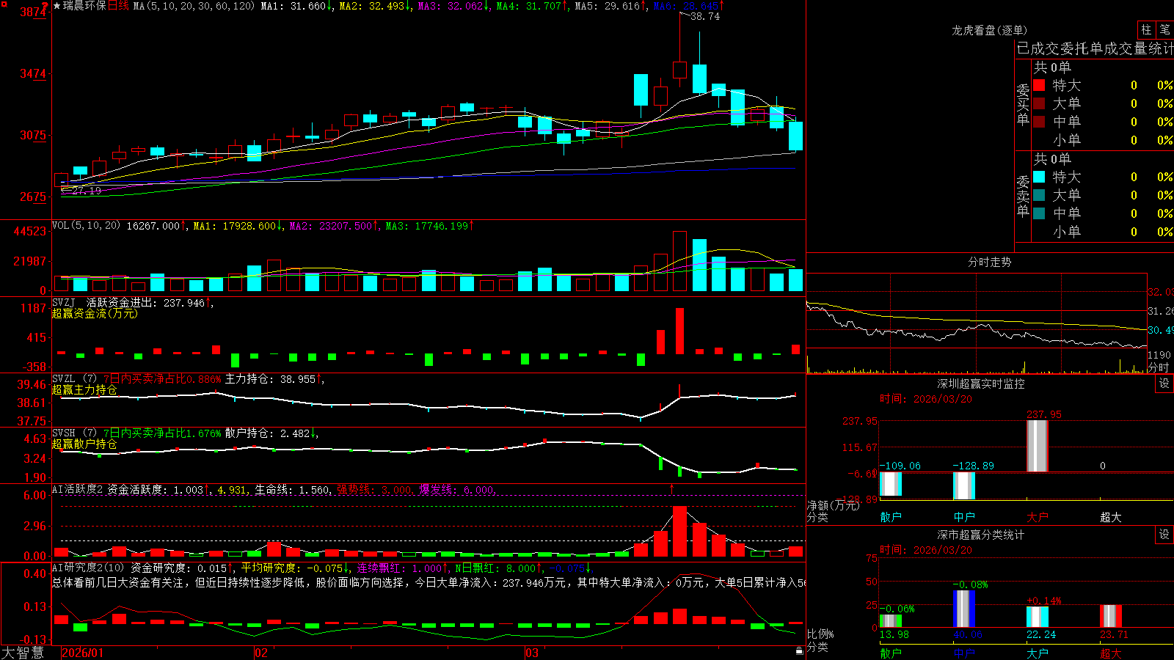The width and height of the screenshot is (1174, 660).
Task: Click 超大 label in 实时监控 chart
Action: click(x=1111, y=517)
